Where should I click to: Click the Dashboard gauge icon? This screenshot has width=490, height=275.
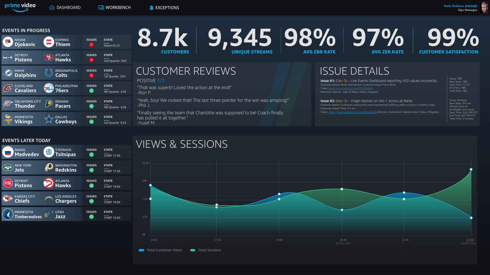tap(52, 8)
